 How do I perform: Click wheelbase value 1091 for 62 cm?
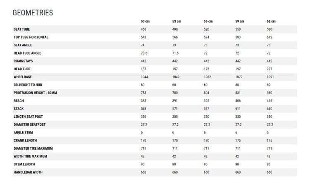click(270, 77)
